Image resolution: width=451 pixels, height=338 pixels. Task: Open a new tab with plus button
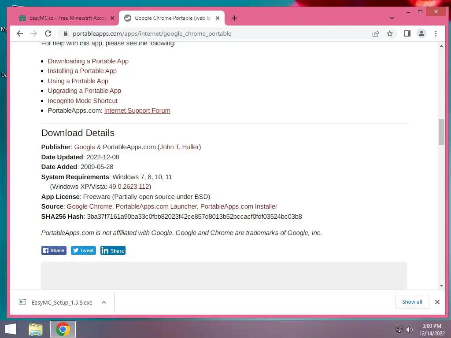click(234, 18)
